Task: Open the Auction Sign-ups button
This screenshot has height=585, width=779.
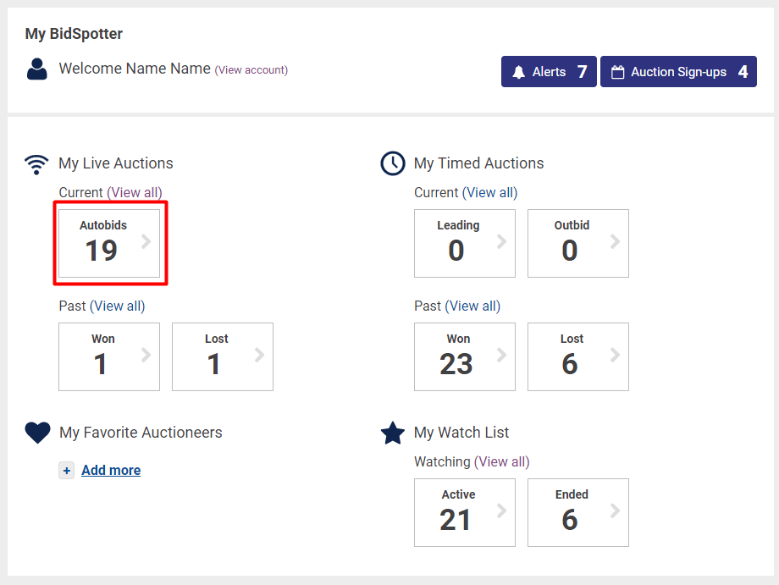Action: coord(678,72)
